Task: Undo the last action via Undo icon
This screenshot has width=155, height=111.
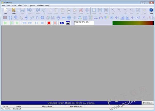Action: [29, 11]
